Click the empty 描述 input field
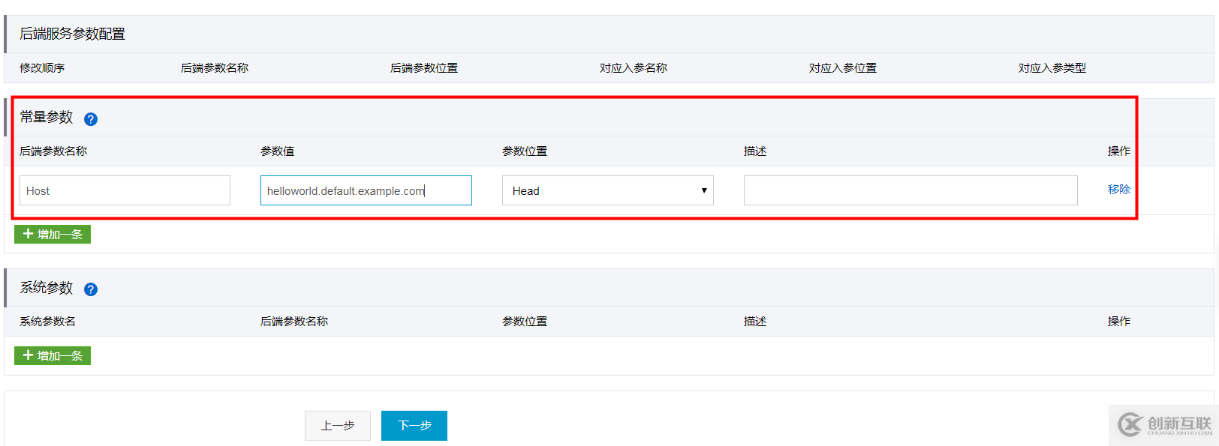This screenshot has width=1219, height=446. pos(910,190)
